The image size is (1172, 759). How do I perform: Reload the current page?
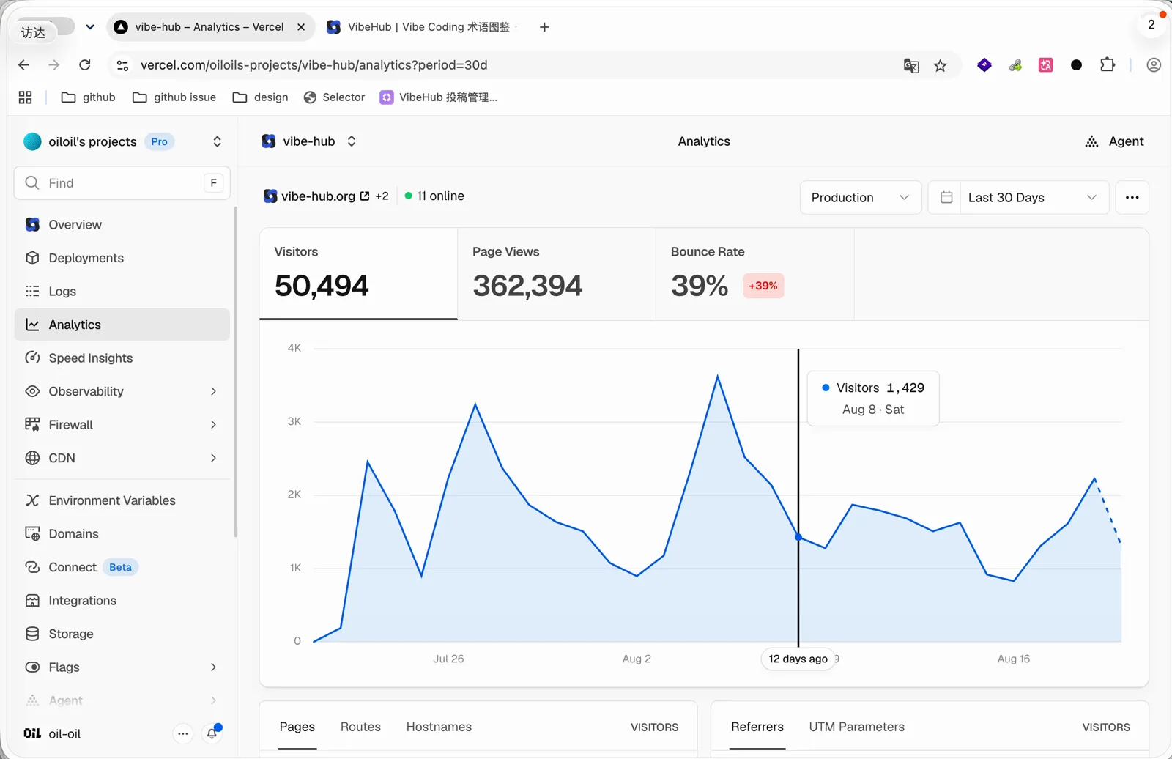(x=85, y=65)
